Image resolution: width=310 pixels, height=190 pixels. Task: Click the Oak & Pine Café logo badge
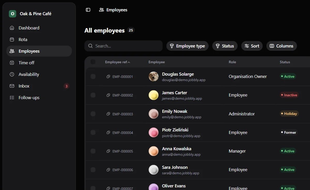pyautogui.click(x=12, y=14)
